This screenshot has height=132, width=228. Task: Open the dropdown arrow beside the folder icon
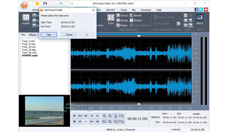[x=41, y=4]
